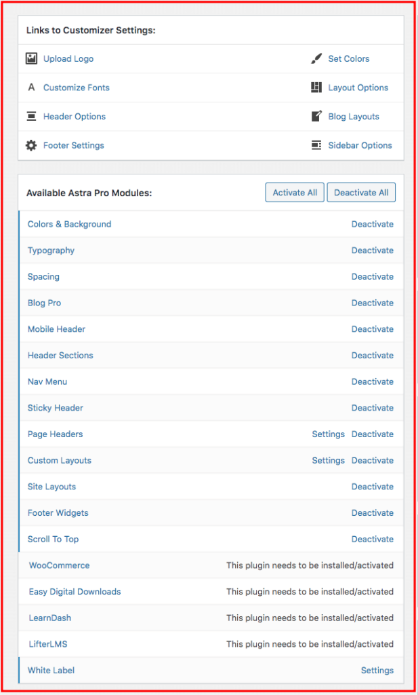Deactivate the Spacing module
Viewport: 418px width, 695px height.
pyautogui.click(x=373, y=276)
